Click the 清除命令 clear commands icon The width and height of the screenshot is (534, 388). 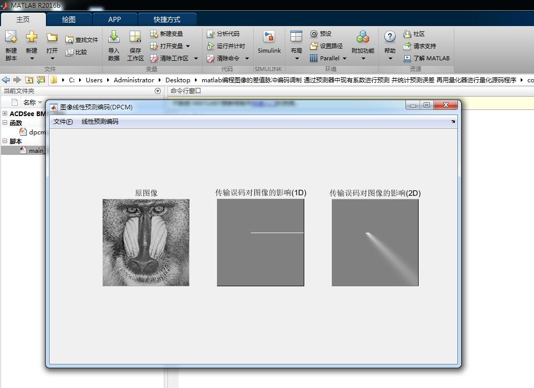pos(210,58)
